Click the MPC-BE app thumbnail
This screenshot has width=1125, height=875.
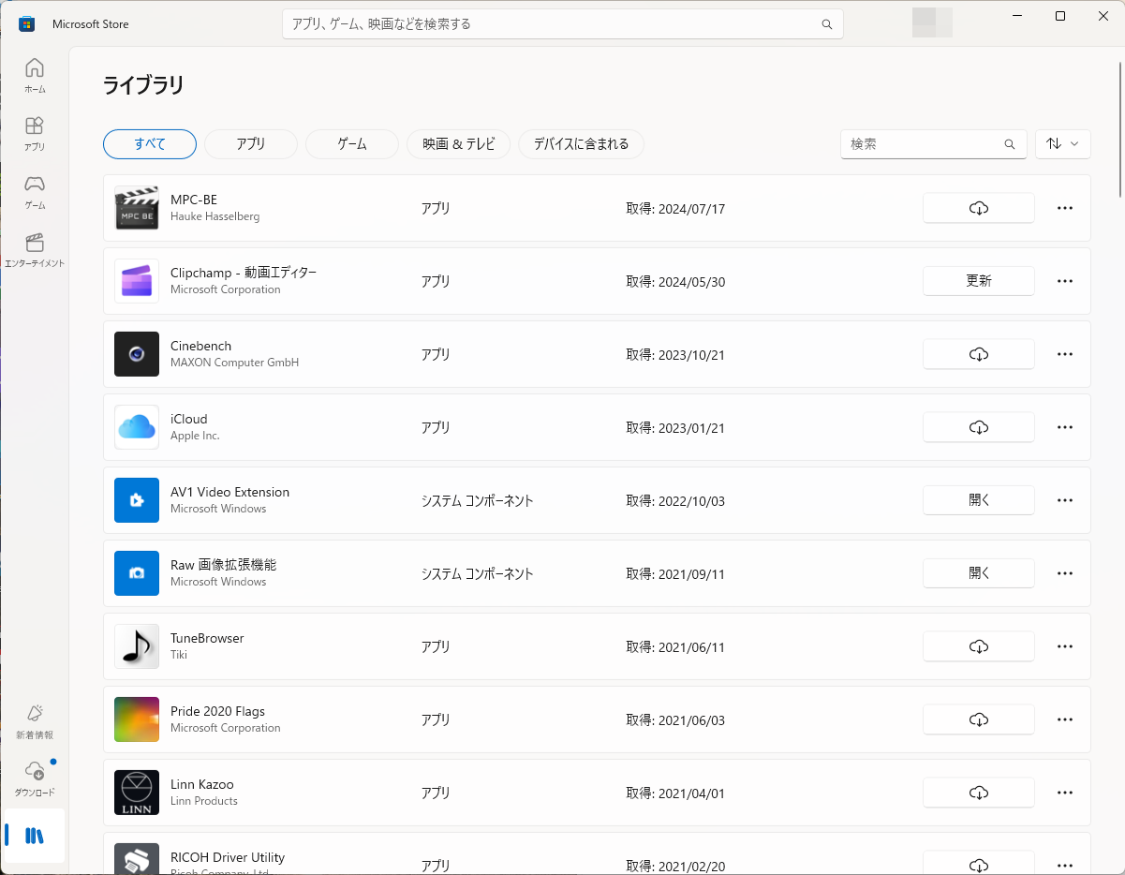137,208
